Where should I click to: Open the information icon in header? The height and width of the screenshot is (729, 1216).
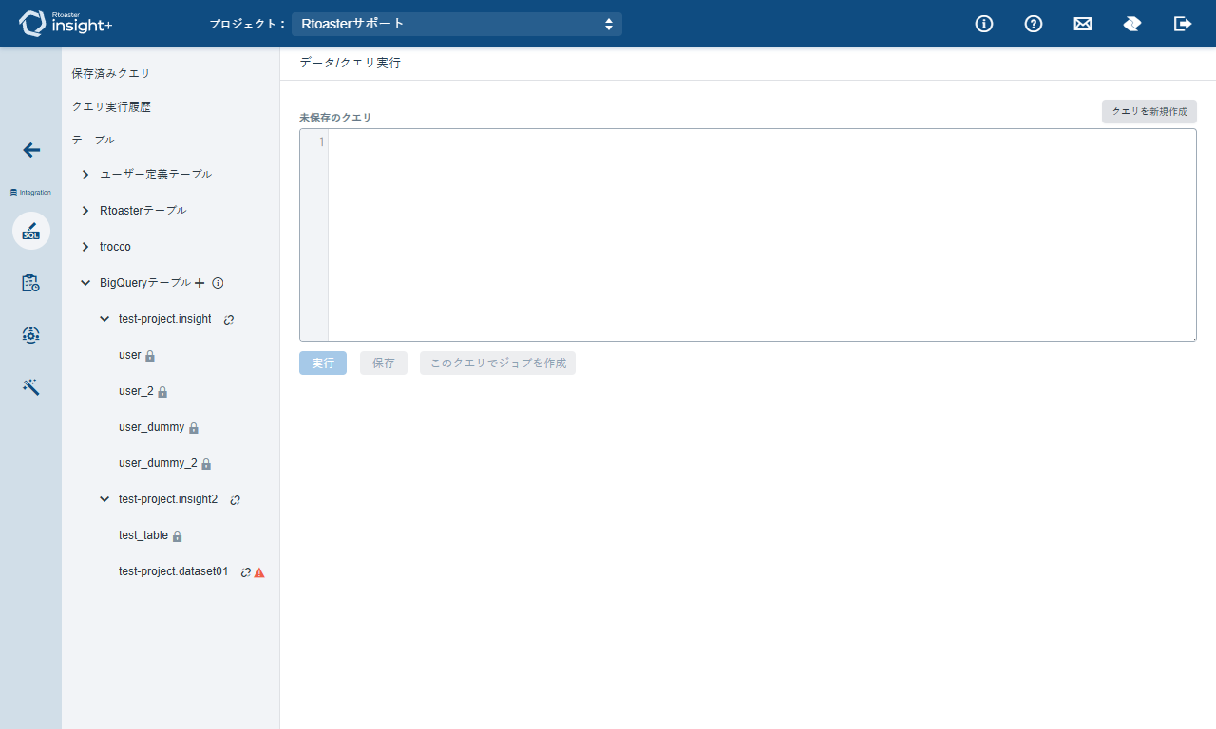[984, 24]
